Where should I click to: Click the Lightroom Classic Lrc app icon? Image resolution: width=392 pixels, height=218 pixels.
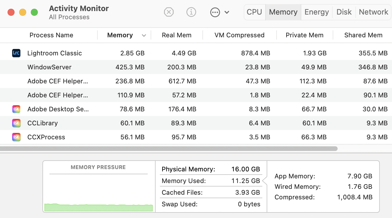click(x=16, y=53)
